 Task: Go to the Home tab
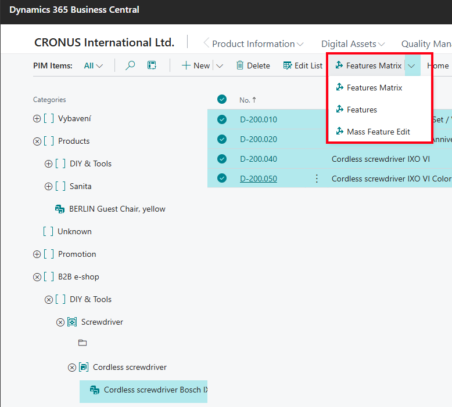[x=438, y=66]
